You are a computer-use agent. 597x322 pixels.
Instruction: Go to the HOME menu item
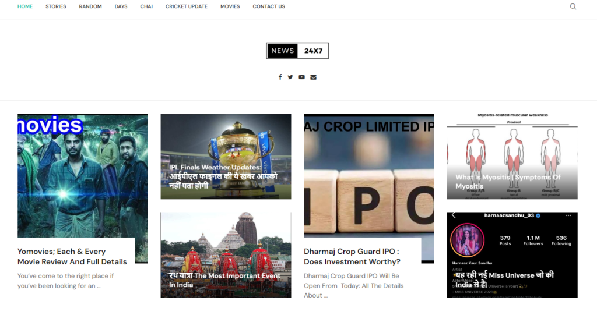(25, 6)
